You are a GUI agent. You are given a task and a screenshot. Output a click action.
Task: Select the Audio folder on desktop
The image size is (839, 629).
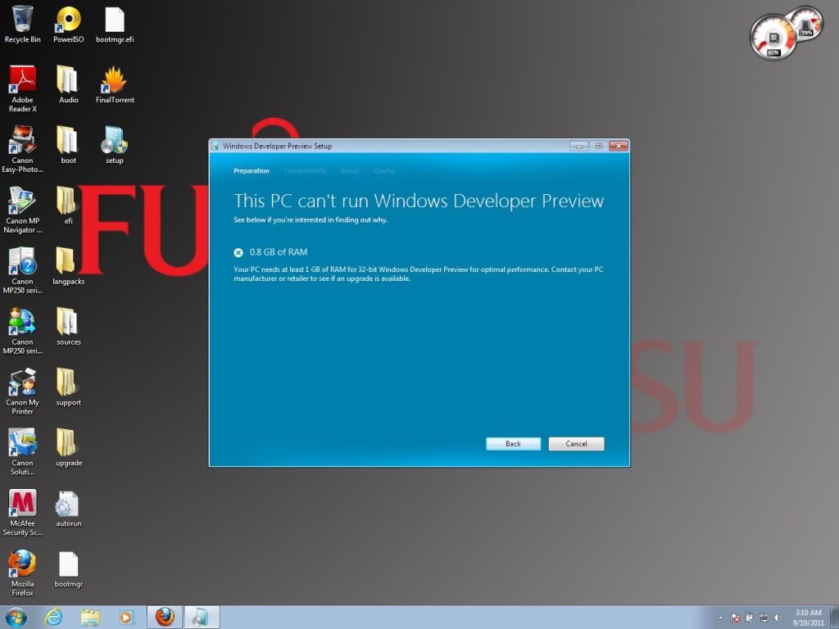(x=69, y=84)
